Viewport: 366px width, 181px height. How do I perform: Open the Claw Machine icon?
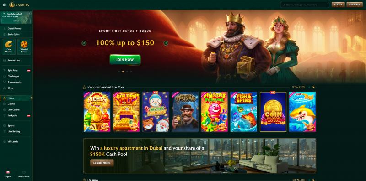(x=9, y=47)
